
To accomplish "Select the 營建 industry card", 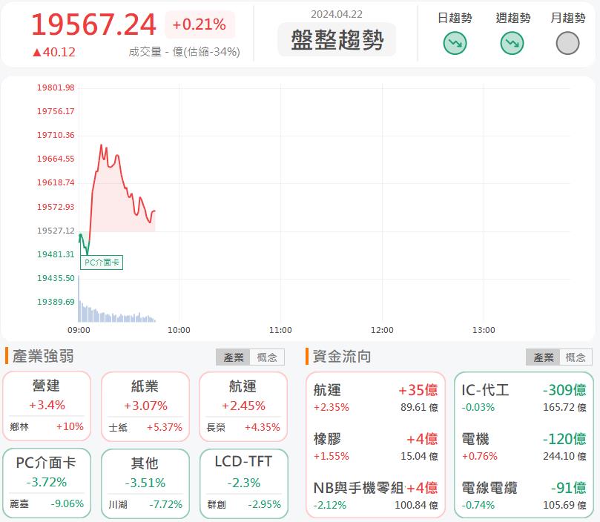I will 47,406.
